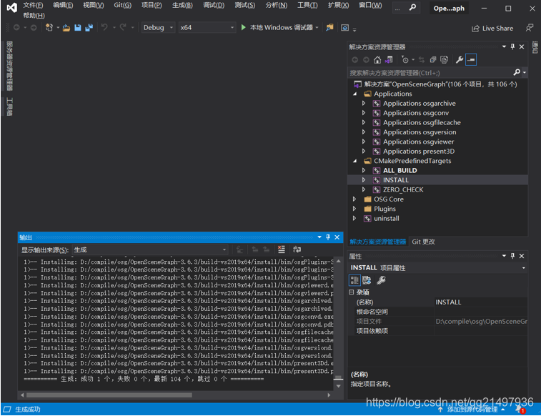Open the 生成(B) menu
Image resolution: width=541 pixels, height=416 pixels.
[x=182, y=5]
